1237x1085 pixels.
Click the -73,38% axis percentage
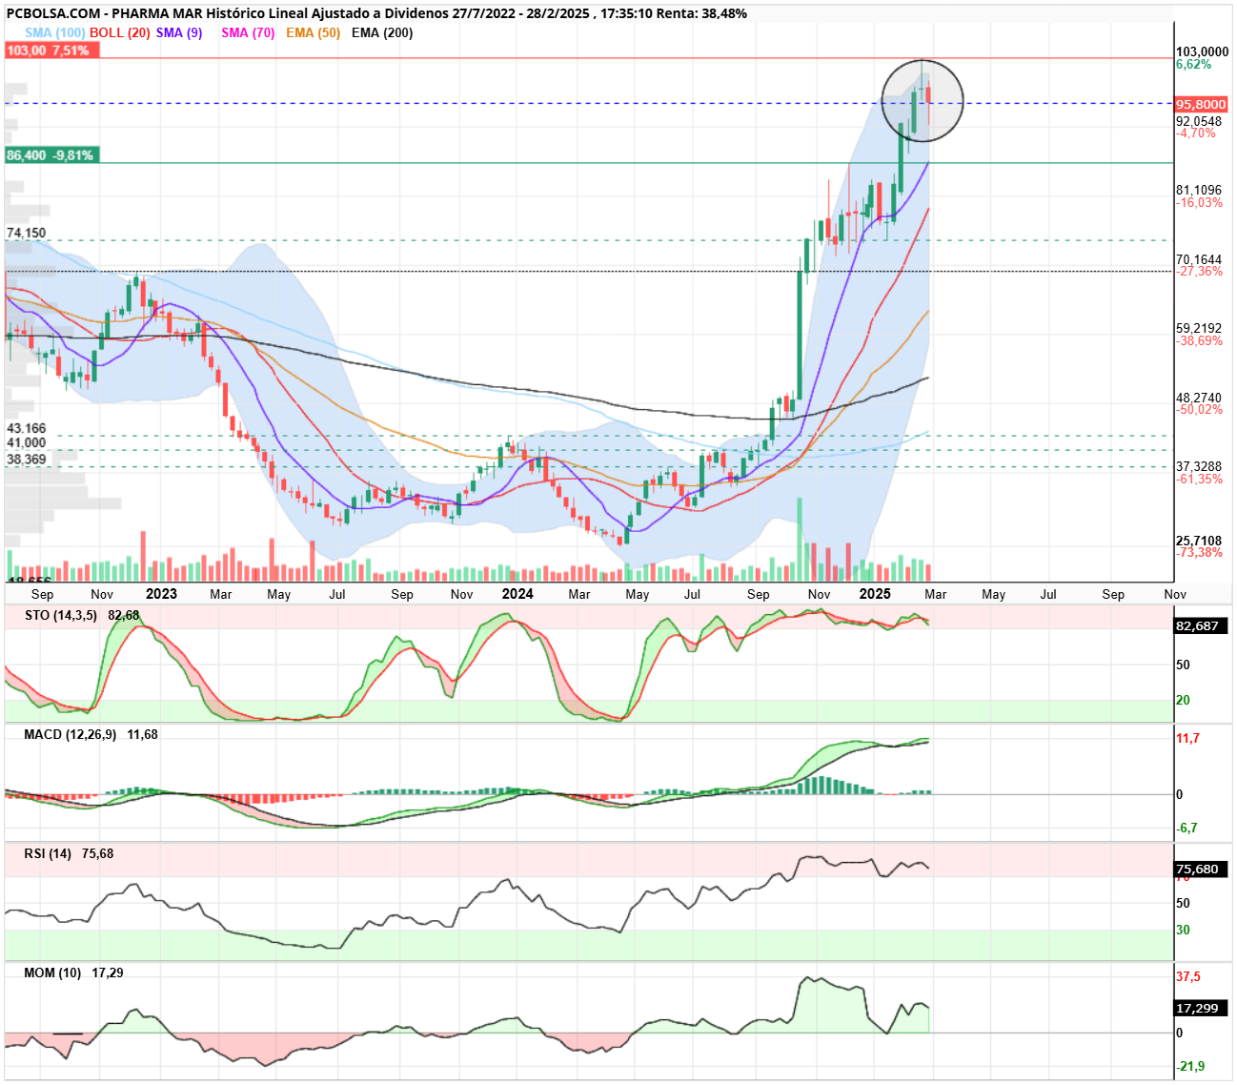tap(1199, 553)
